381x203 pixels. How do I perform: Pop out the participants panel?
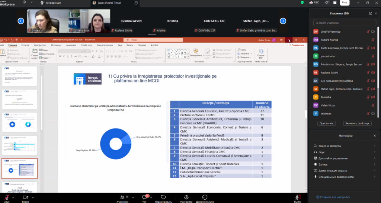371,13
